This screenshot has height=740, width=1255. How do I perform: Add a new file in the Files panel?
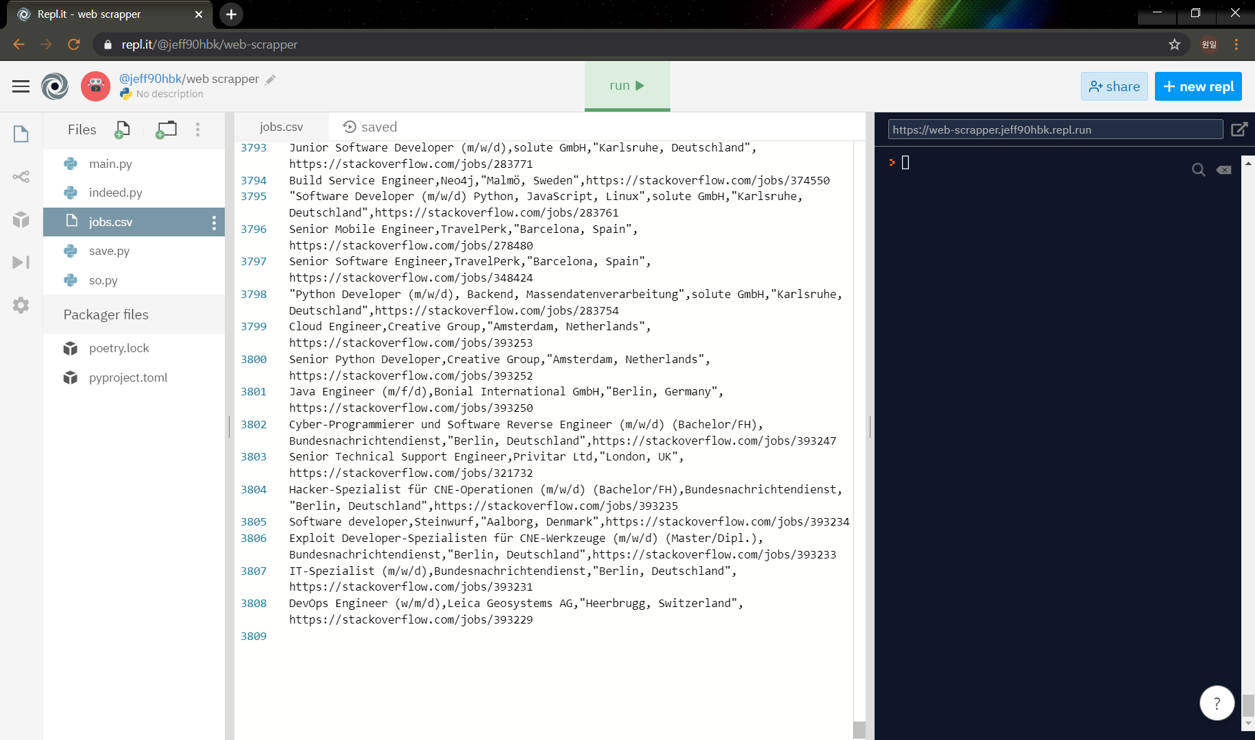[x=122, y=129]
